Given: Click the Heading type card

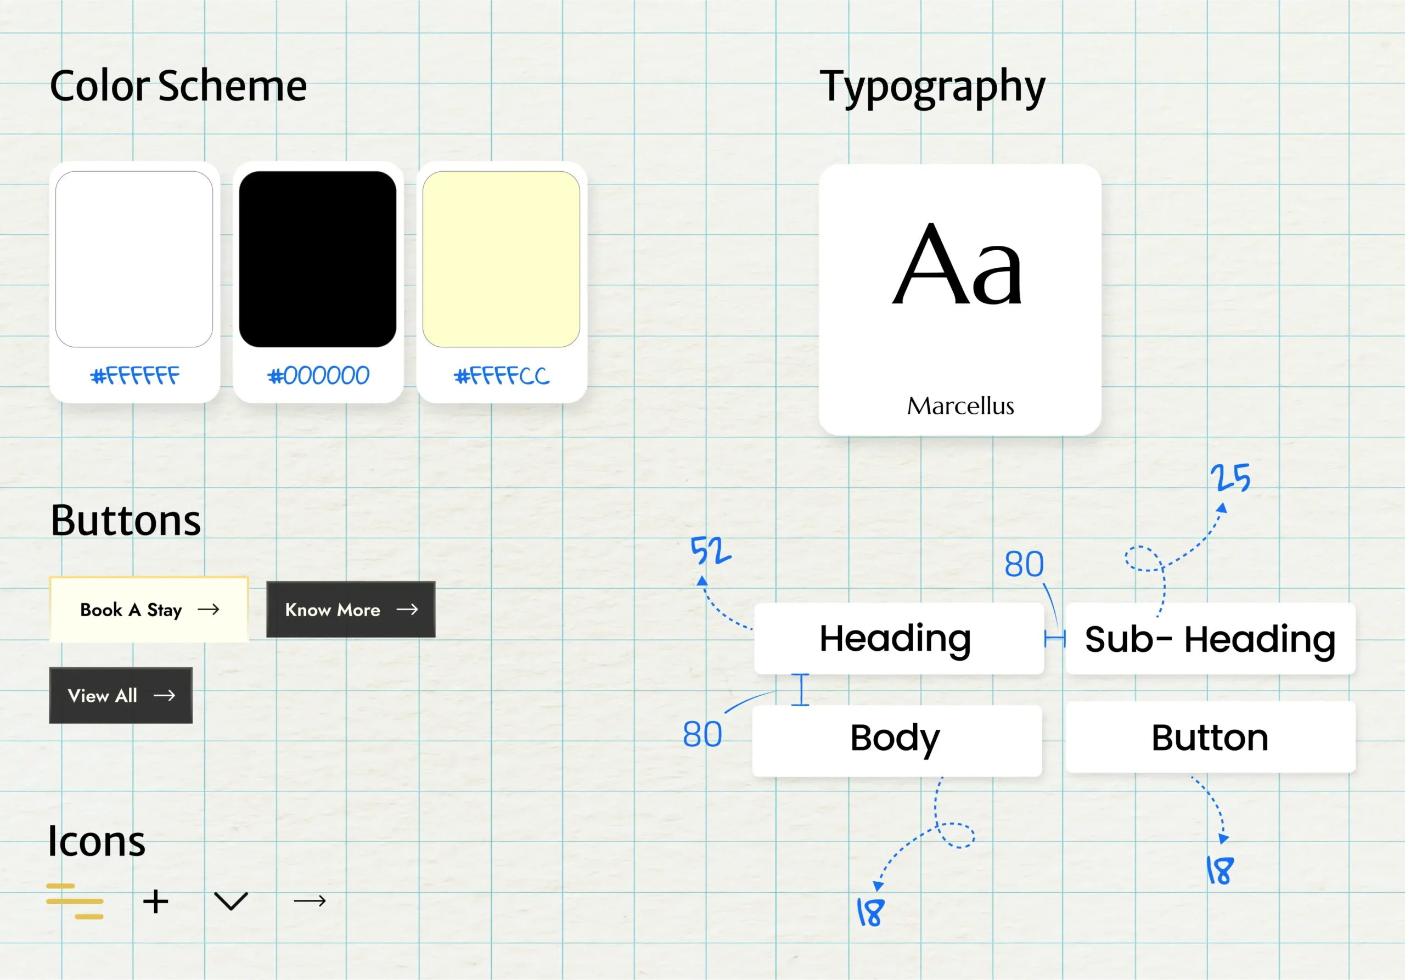Looking at the screenshot, I should point(899,638).
